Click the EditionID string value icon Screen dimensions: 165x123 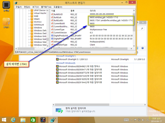(x=52, y=42)
